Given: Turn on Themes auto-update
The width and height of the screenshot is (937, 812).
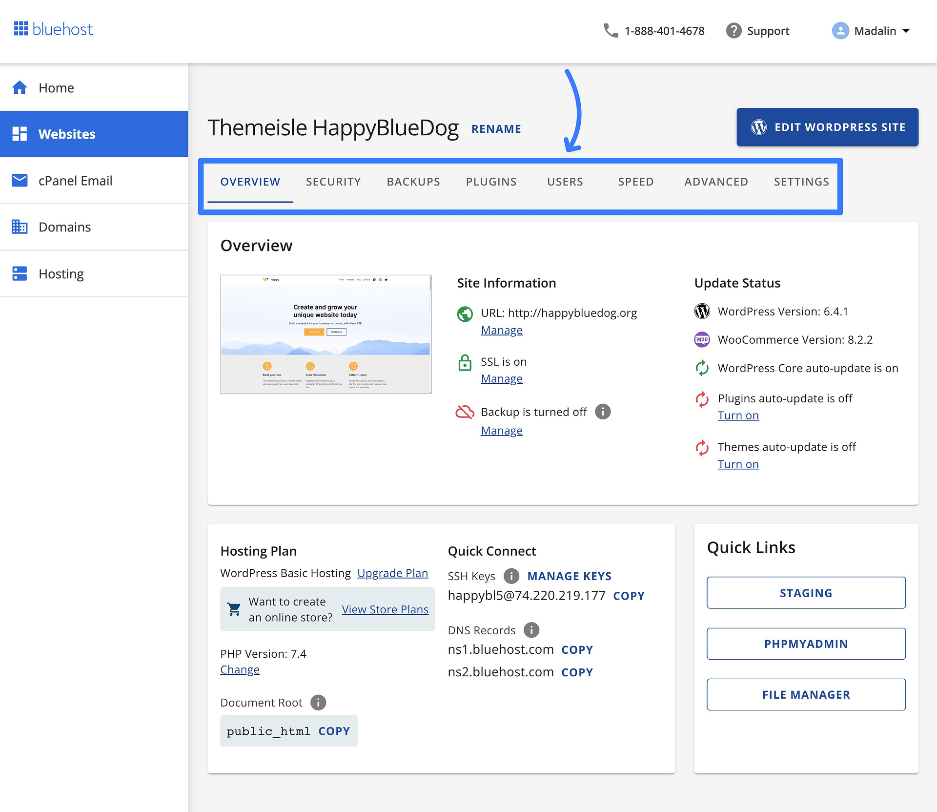Looking at the screenshot, I should point(738,464).
